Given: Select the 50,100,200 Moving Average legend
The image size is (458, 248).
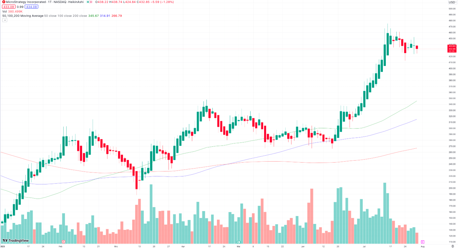Looking at the screenshot, I should (23, 15).
